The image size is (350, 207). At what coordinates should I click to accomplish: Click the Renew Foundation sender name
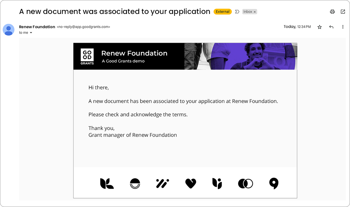coord(37,27)
